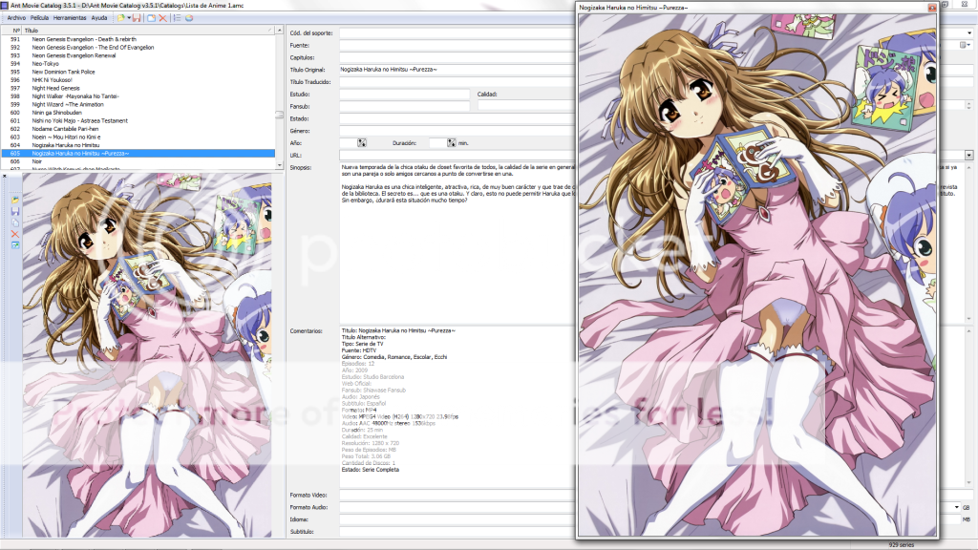Viewport: 978px width, 550px height.
Task: Select Noir in the movie list
Action: pyautogui.click(x=39, y=161)
